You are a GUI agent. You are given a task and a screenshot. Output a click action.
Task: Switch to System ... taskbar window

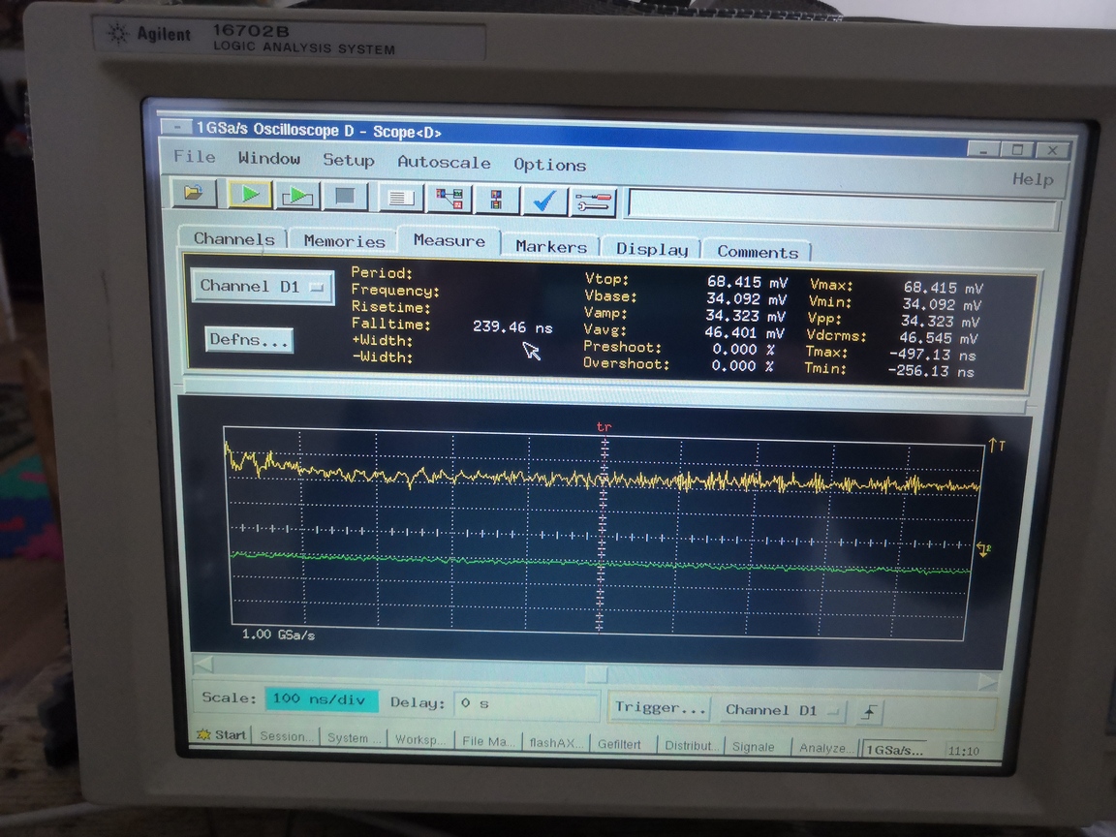click(x=354, y=738)
